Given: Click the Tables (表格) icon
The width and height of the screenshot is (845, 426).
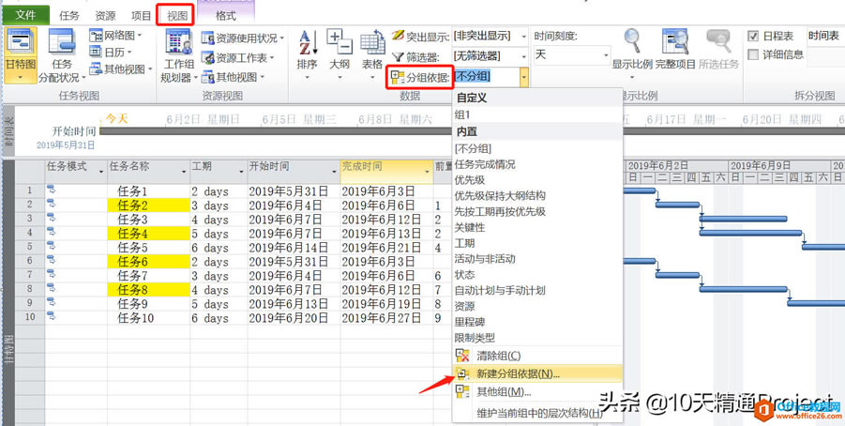Looking at the screenshot, I should coord(371,42).
